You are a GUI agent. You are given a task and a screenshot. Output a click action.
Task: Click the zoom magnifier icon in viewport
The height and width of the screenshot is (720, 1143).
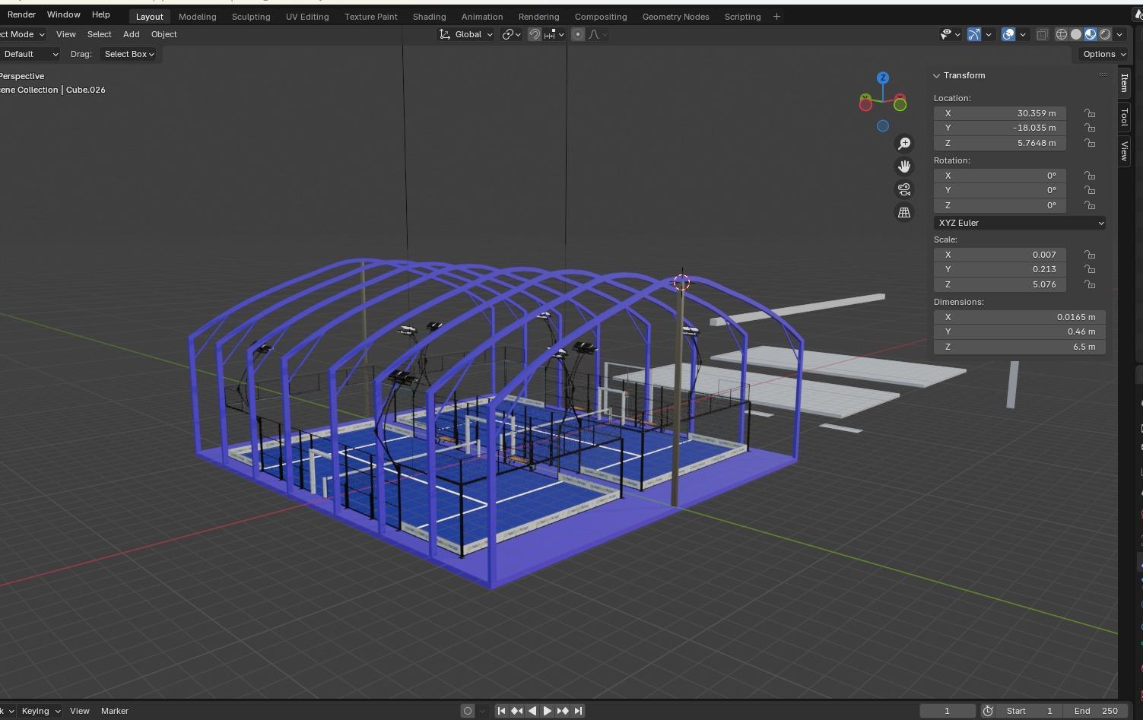(904, 144)
